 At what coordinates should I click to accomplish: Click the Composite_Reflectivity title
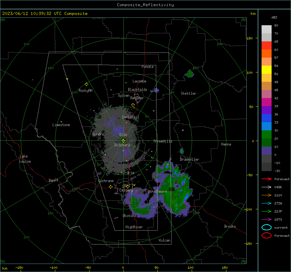tap(145, 5)
